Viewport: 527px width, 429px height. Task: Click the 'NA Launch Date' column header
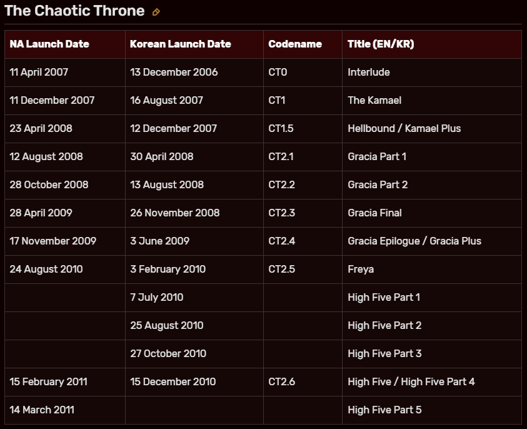coord(49,44)
